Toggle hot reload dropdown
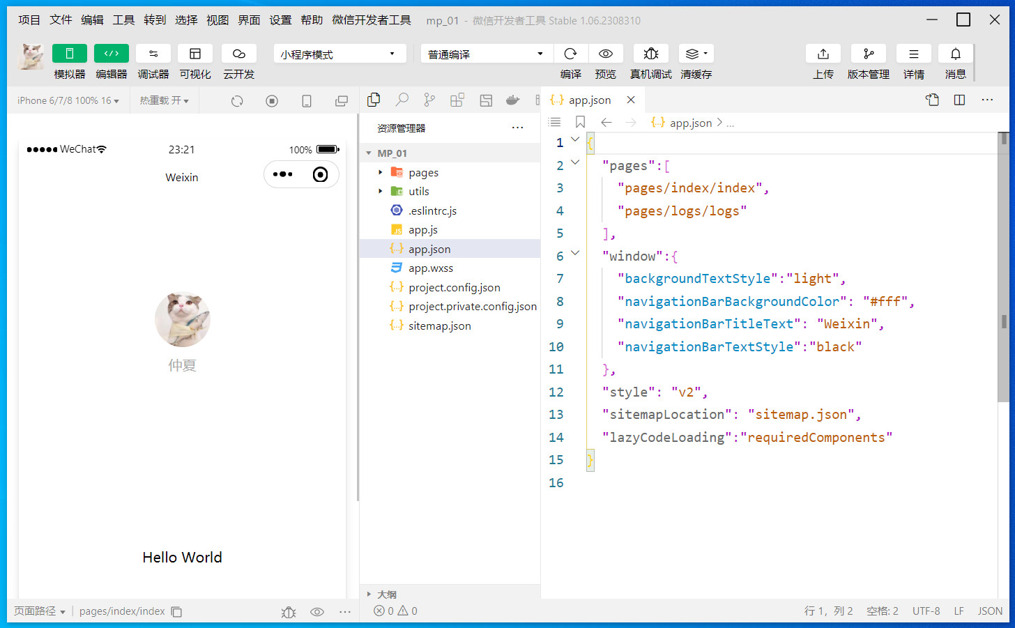 165,100
